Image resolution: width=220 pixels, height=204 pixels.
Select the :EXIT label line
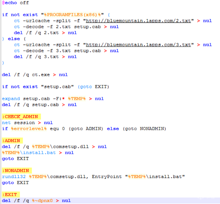11,195
